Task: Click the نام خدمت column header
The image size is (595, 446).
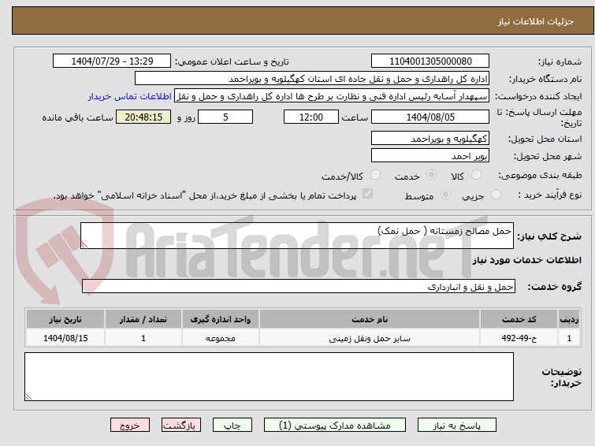Action: (x=370, y=319)
